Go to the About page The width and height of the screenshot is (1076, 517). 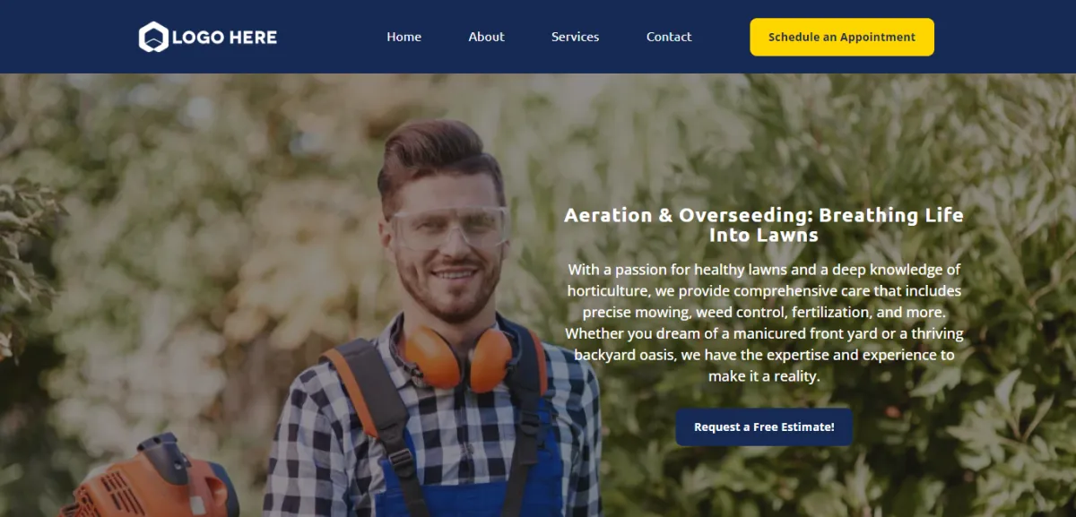(486, 37)
